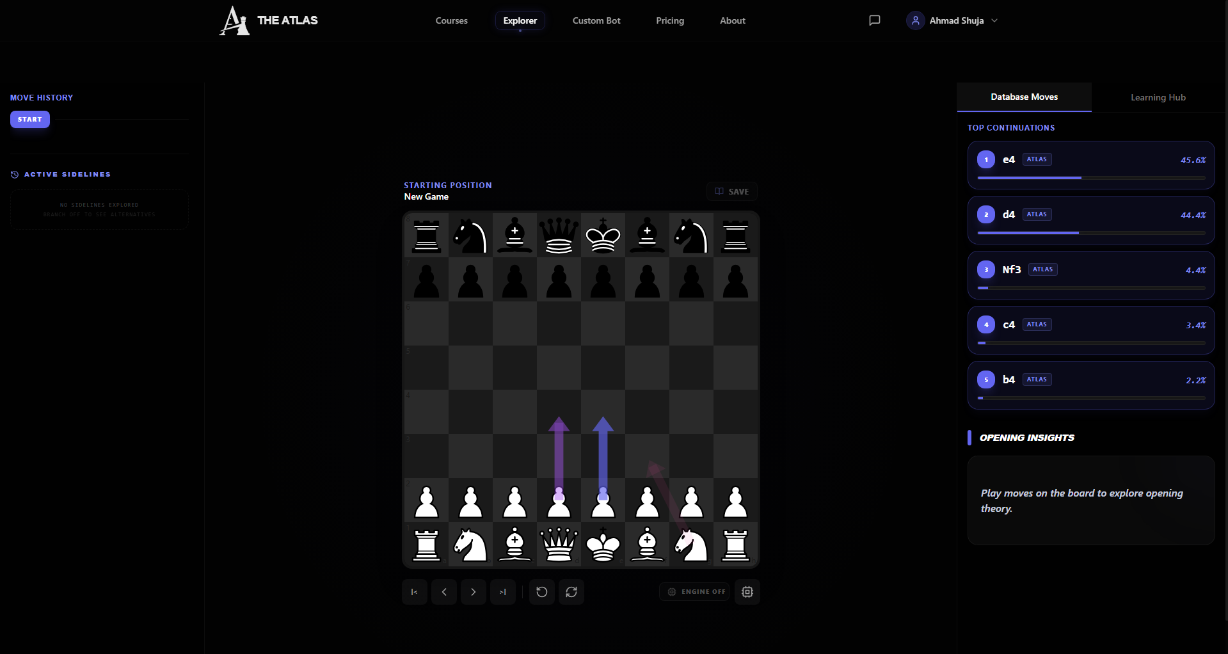Image resolution: width=1228 pixels, height=654 pixels.
Task: Click the reset board rotation icon
Action: (x=541, y=592)
